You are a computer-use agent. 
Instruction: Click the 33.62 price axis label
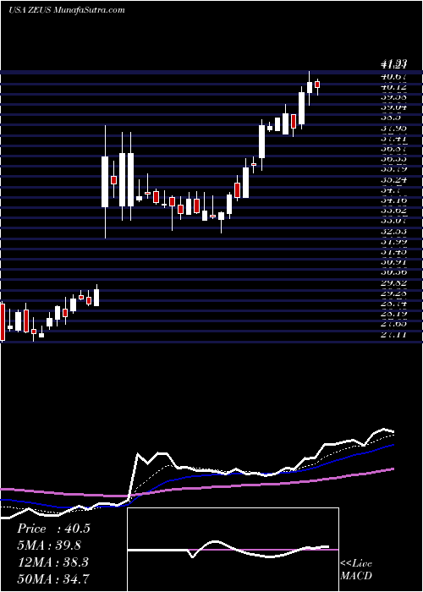pyautogui.click(x=394, y=211)
